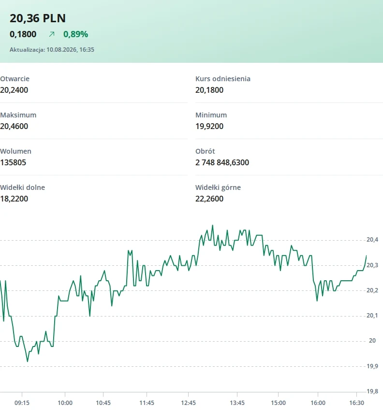Click the Minimum value 19,9200

point(209,126)
